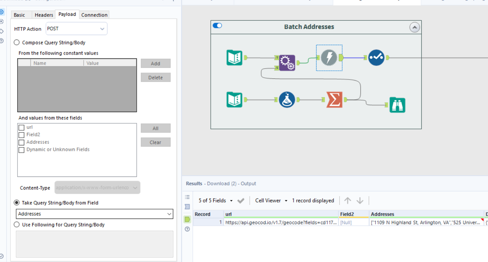Switch to the Headers tab
This screenshot has width=488, height=262.
coord(43,15)
